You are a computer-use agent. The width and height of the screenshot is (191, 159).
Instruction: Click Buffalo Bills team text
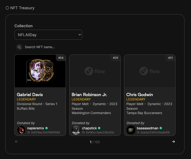26,109
